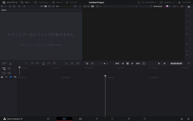Switch media pool to list view
Viewport: 193px width, 121px height.
[53, 6]
